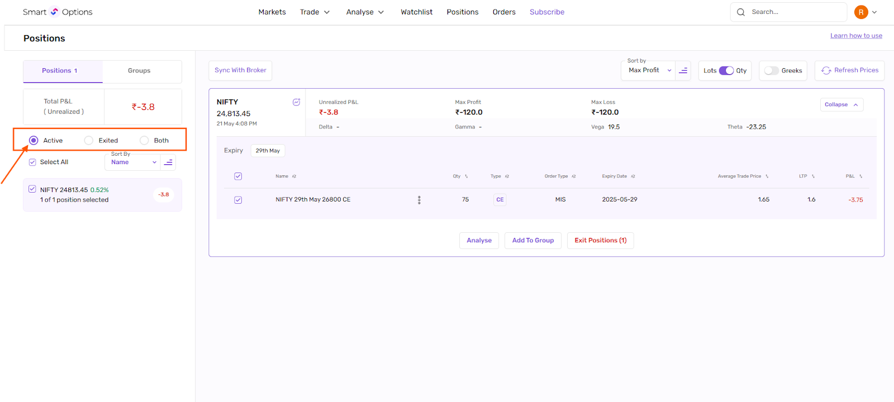Open three-dot menu for NIFTY 26800 CE
The image size is (894, 402).
[x=419, y=200]
